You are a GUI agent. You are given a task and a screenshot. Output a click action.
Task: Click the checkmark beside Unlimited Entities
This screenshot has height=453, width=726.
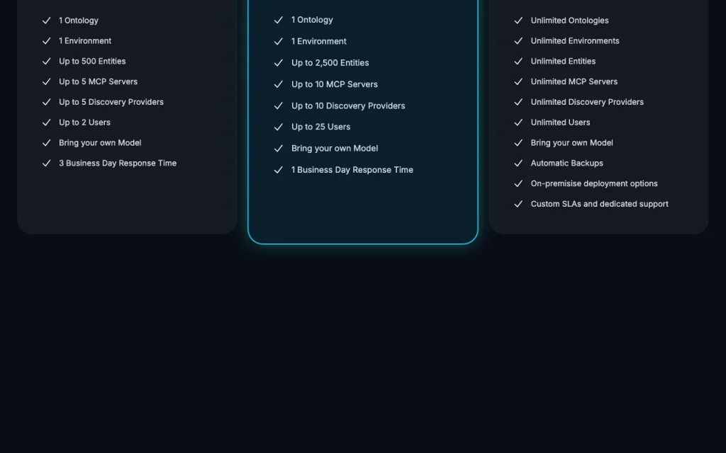tap(518, 62)
